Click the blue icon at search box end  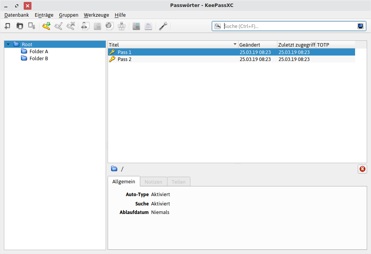pyautogui.click(x=361, y=26)
